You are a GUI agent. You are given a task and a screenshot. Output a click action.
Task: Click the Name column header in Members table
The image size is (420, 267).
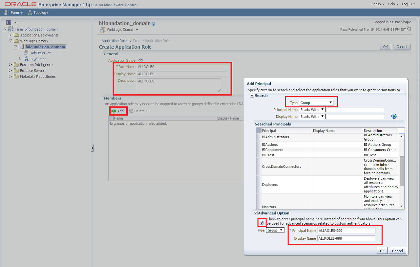click(165, 118)
